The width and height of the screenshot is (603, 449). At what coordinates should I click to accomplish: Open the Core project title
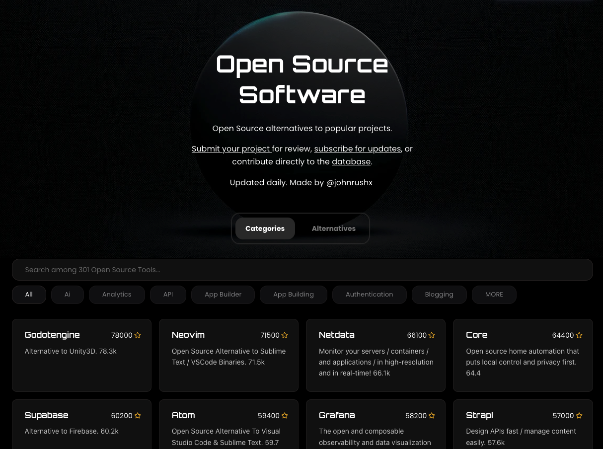[477, 335]
